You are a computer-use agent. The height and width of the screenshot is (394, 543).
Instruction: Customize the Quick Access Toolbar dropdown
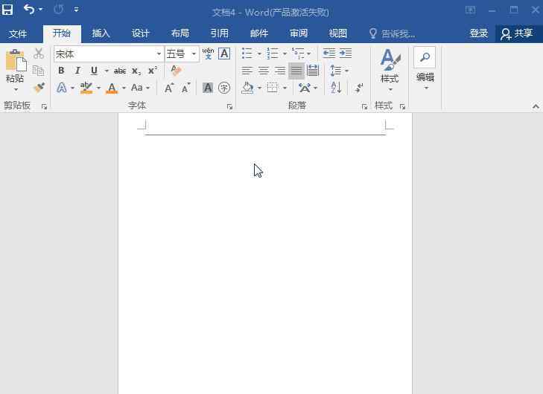[77, 10]
